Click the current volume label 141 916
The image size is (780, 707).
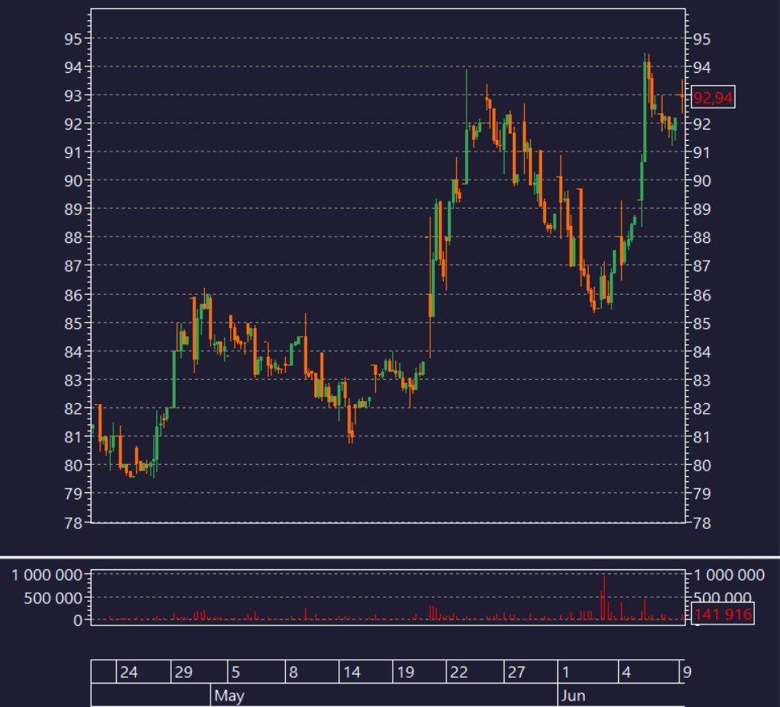click(x=722, y=614)
